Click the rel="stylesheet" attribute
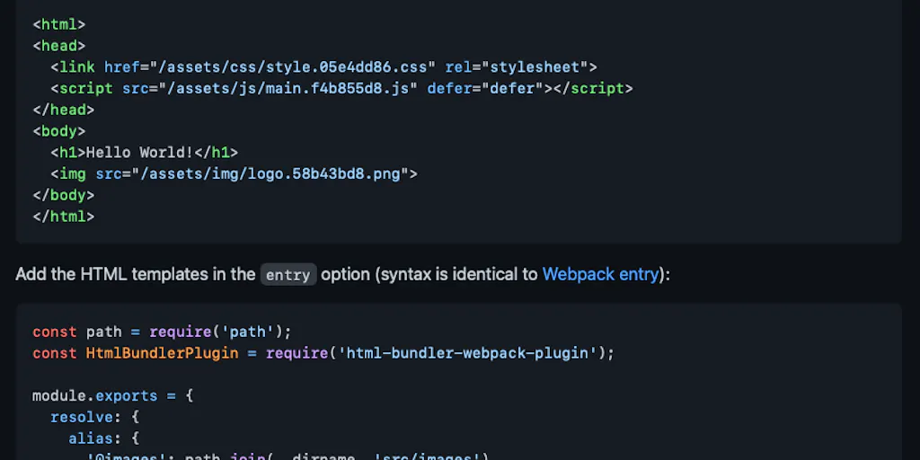920x460 pixels. point(517,67)
